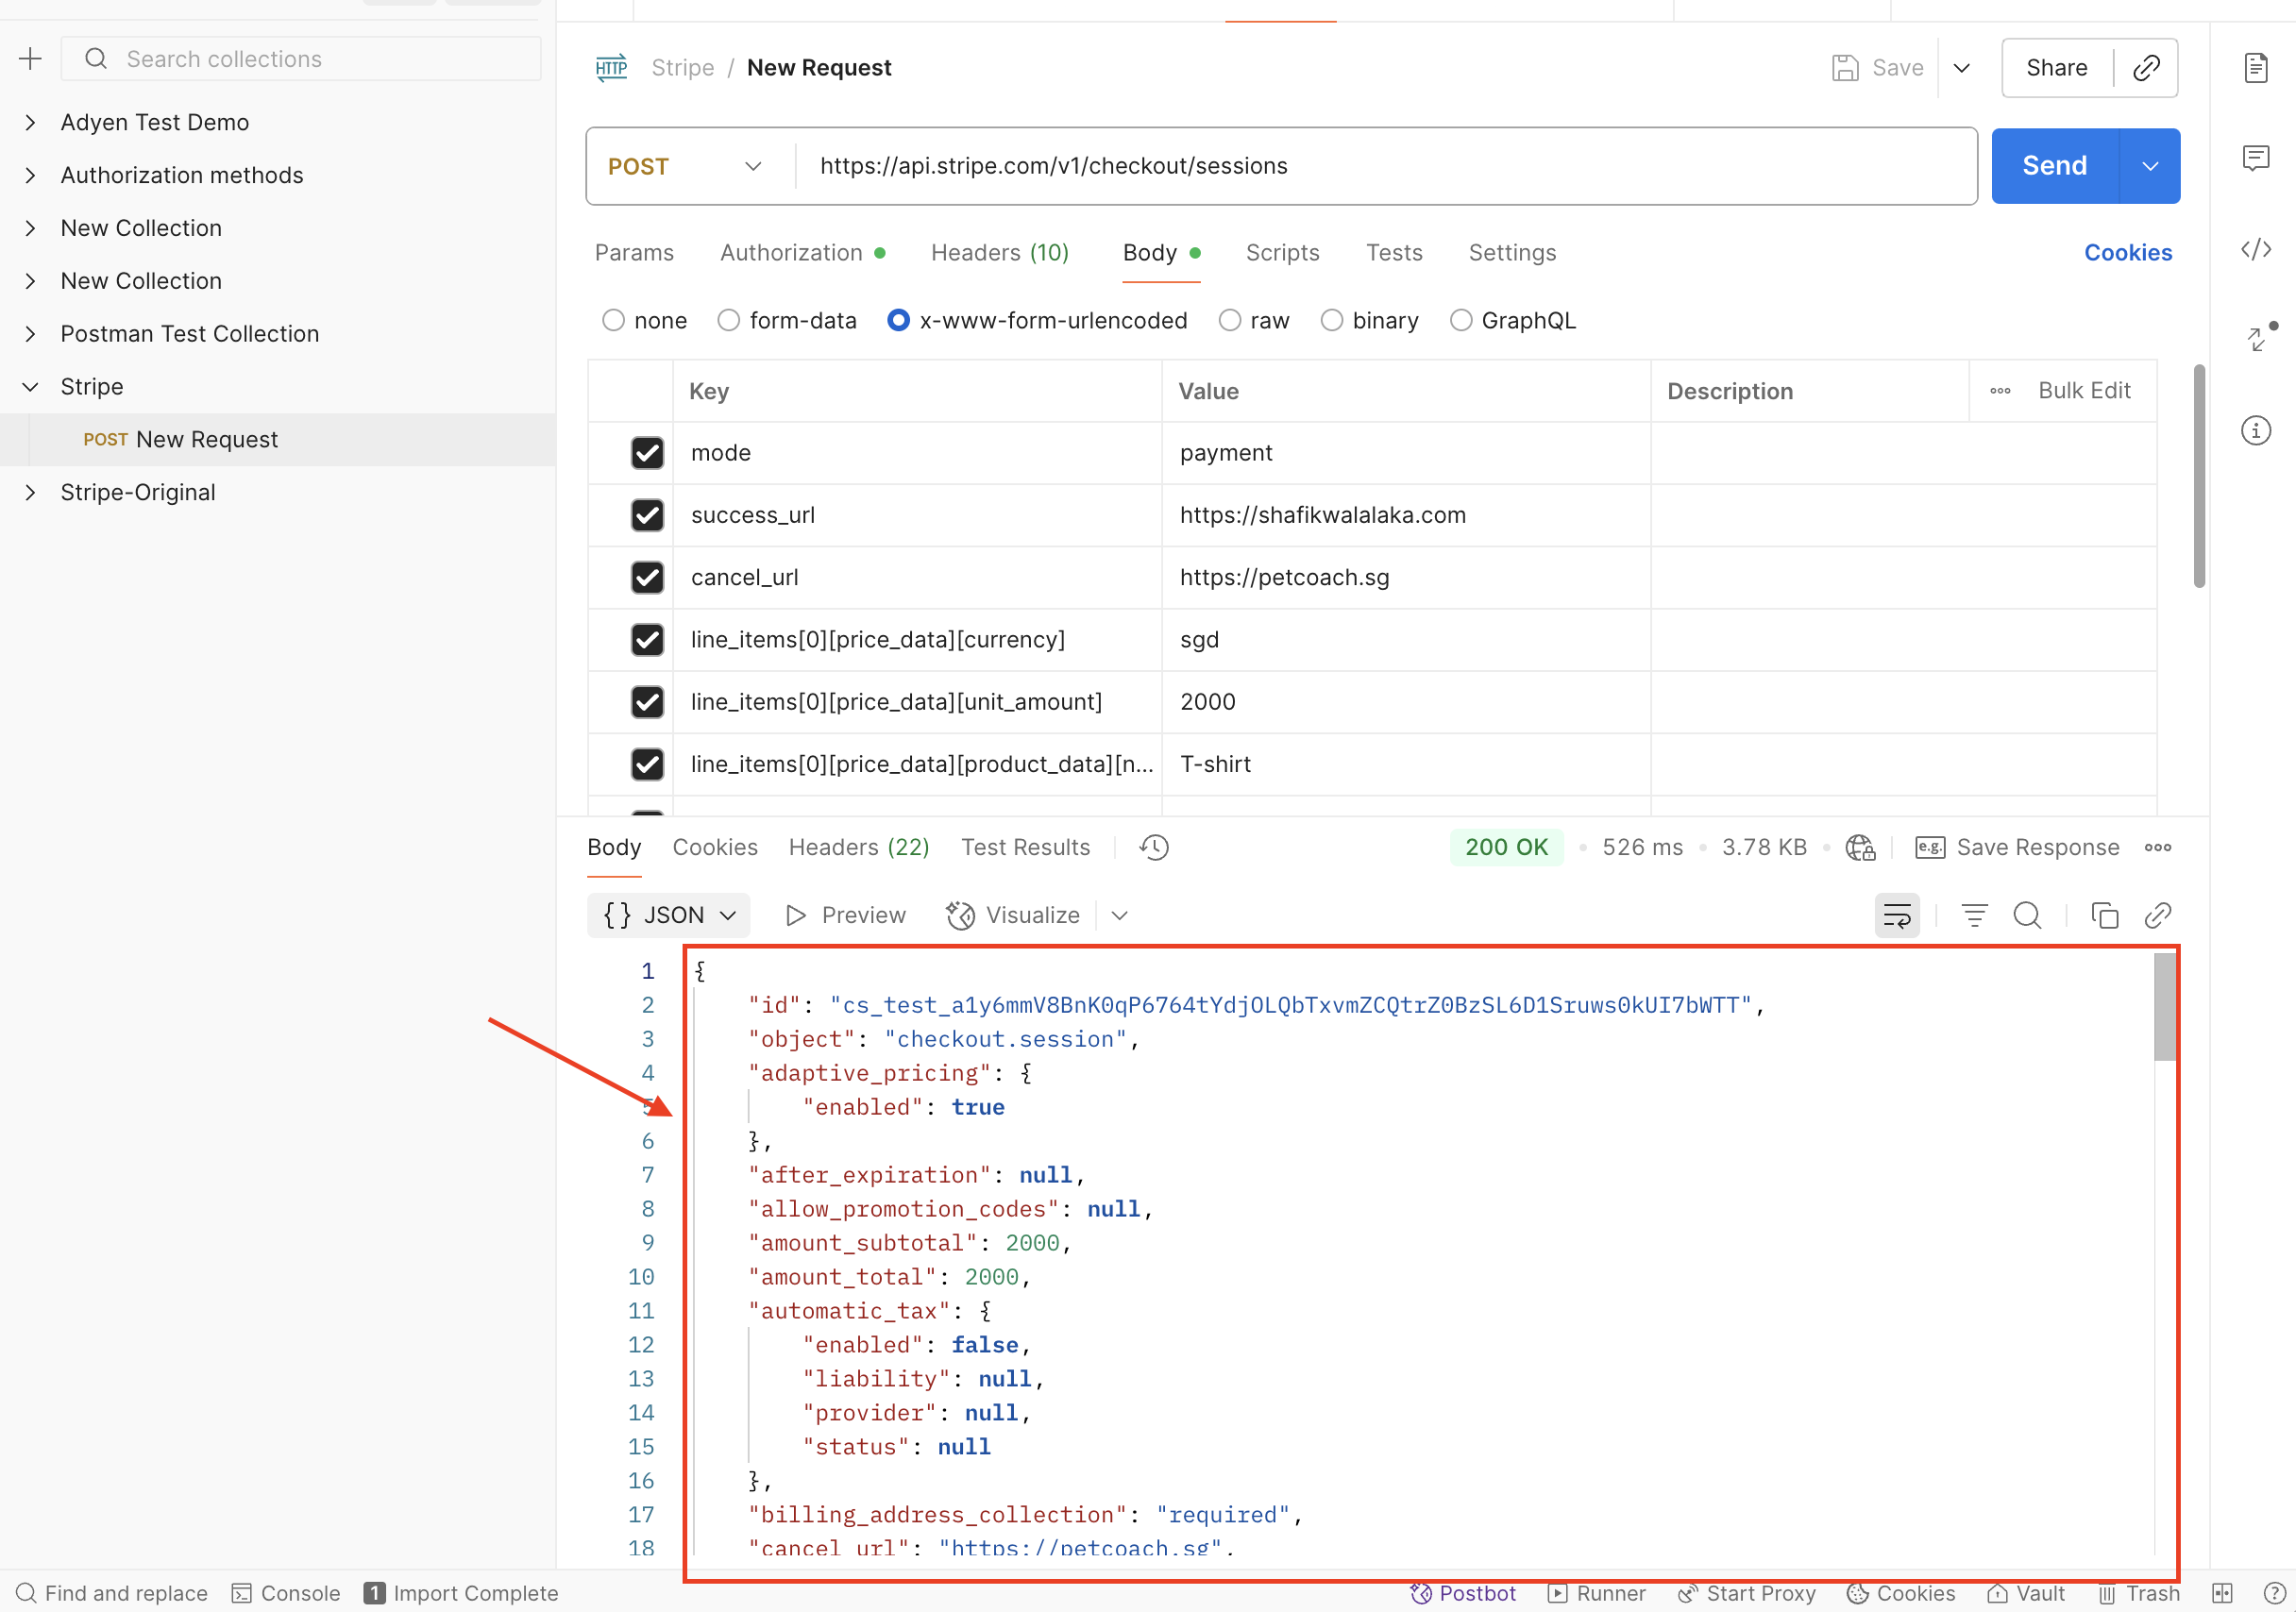This screenshot has height=1612, width=2296.
Task: Open the Info icon in right sidebar
Action: point(2256,431)
